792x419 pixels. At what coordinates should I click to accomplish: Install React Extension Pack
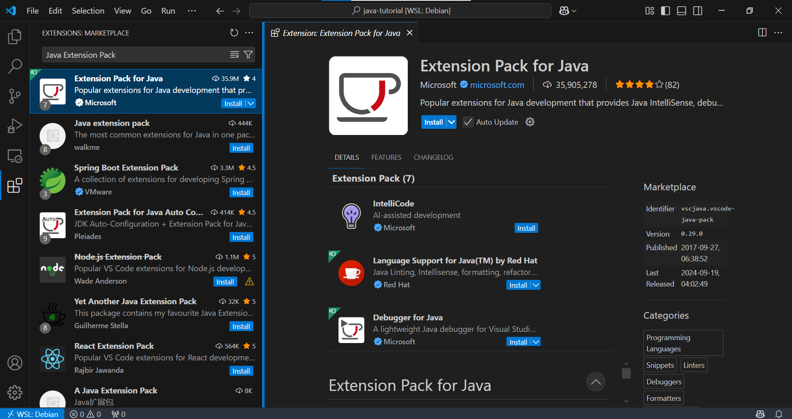(241, 371)
